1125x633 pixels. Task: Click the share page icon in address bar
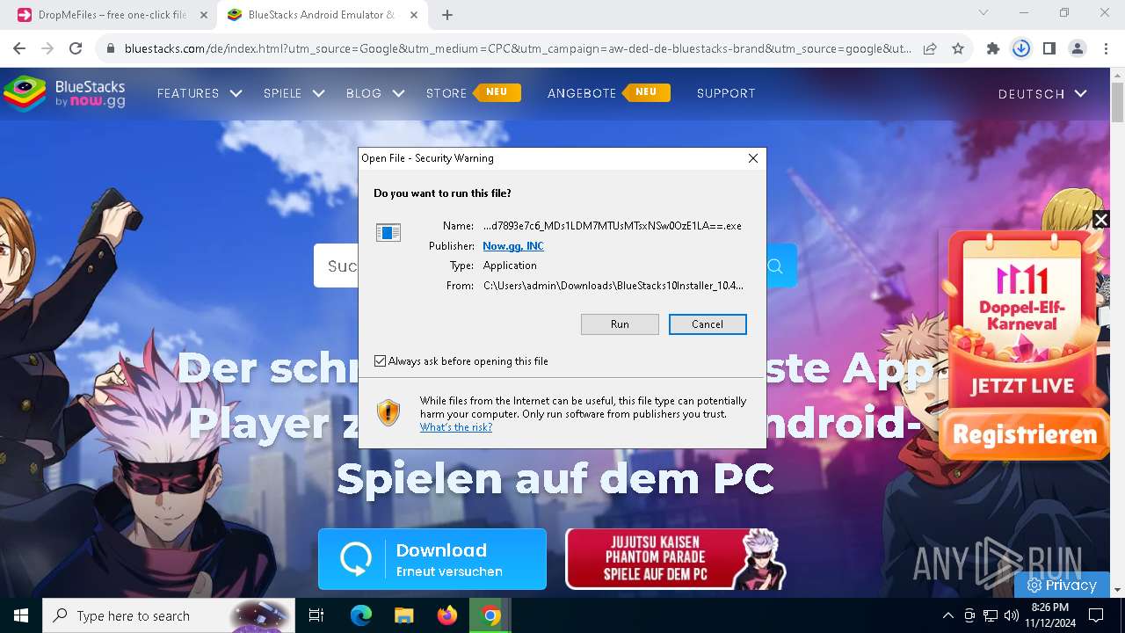click(x=930, y=49)
